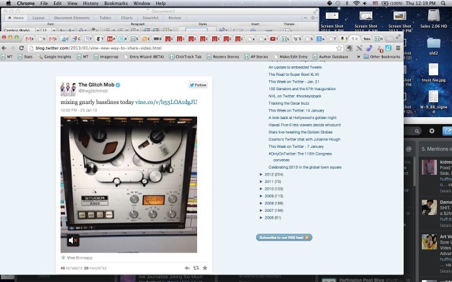This screenshot has height=282, width=452.
Task: Retweet the Glitch Mob tweet
Action: pyautogui.click(x=196, y=268)
